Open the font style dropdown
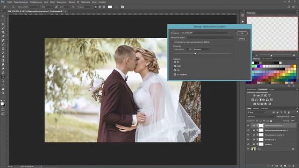The height and width of the screenshot is (168, 299). tap(47, 7)
